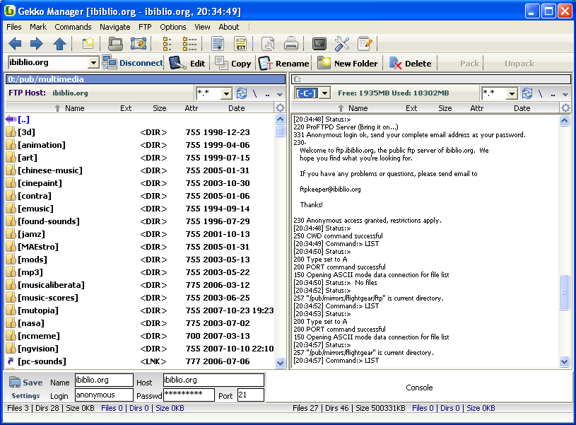Click the Edit button
This screenshot has width=576, height=425.
point(187,63)
